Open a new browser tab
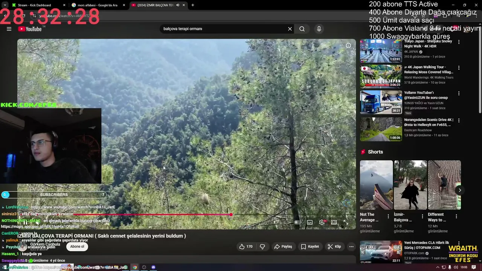 193,5
